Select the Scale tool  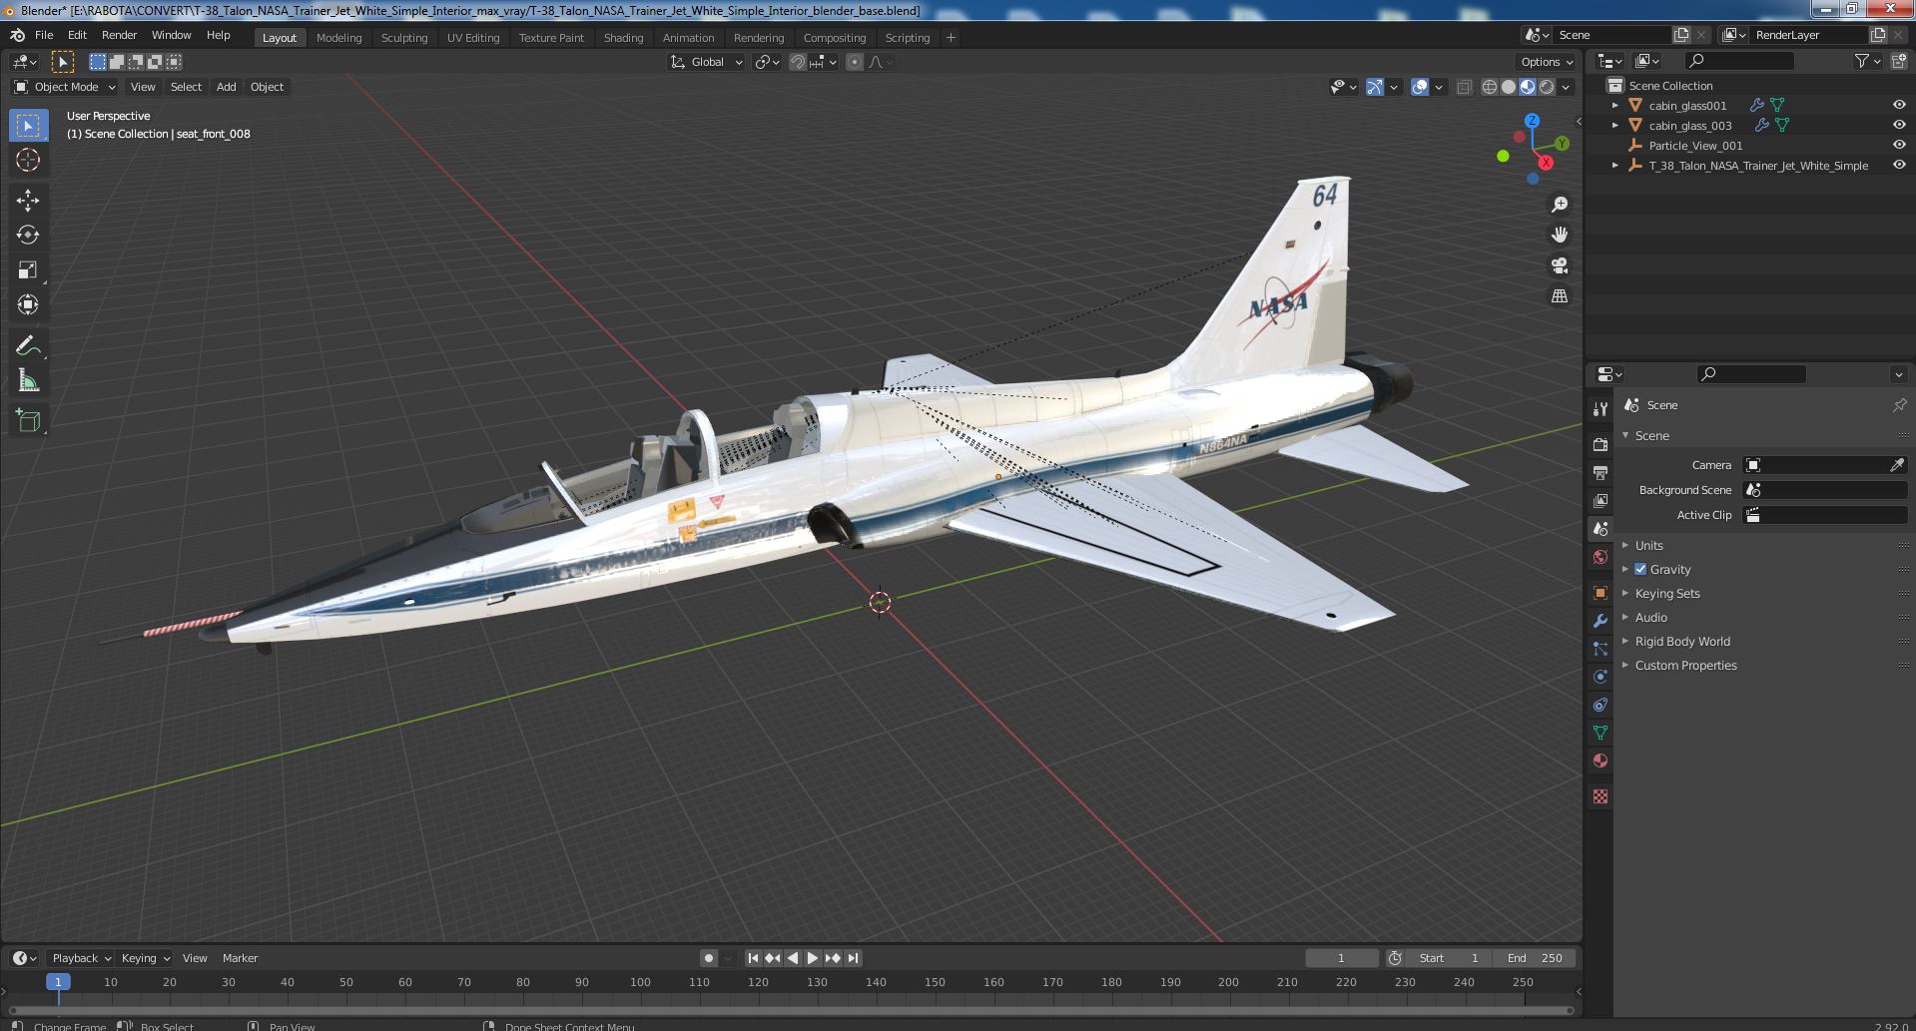(28, 269)
